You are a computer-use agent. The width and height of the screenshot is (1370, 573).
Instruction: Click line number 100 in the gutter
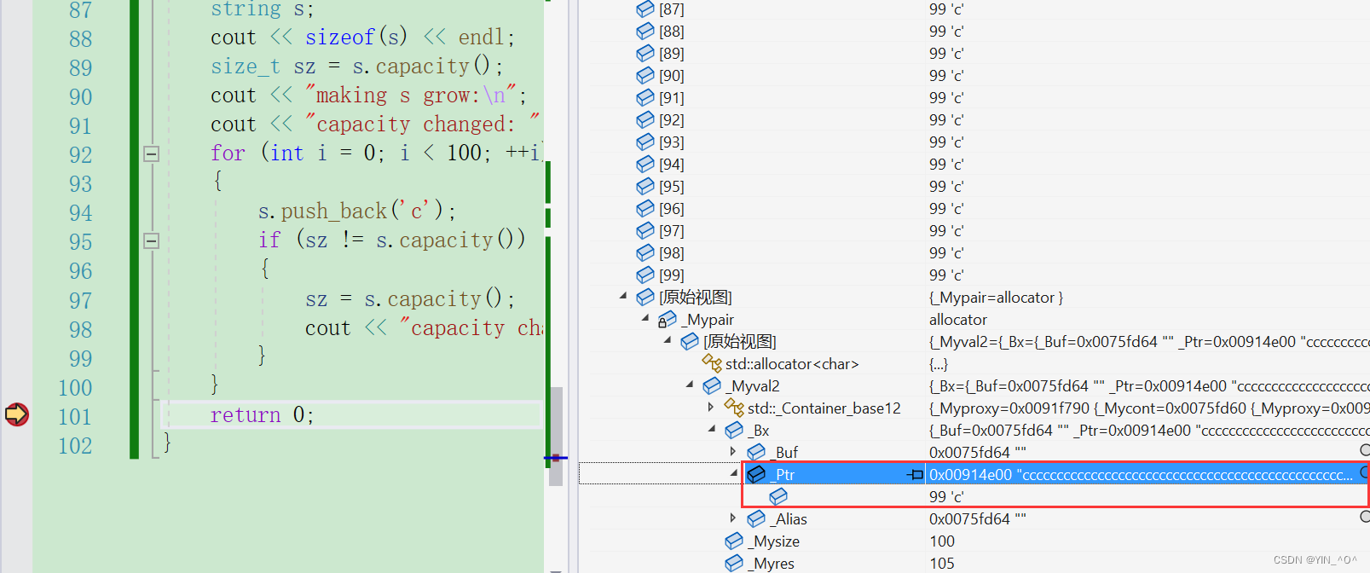click(x=75, y=387)
